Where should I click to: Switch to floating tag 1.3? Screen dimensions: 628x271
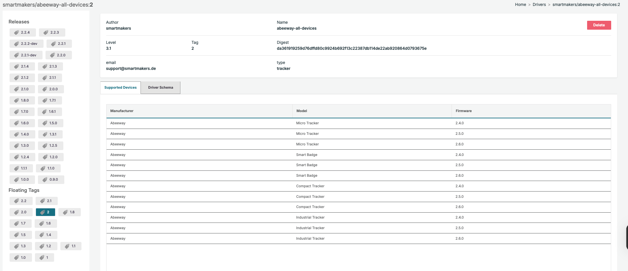tap(21, 246)
